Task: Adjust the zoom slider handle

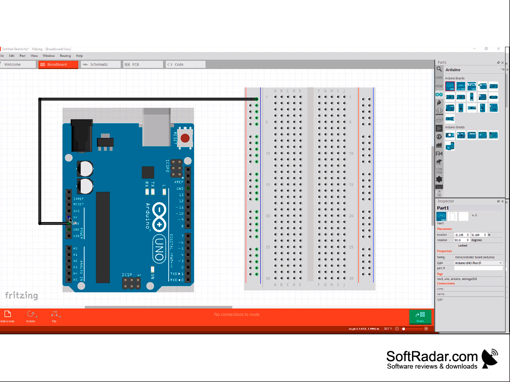Action: (404, 329)
